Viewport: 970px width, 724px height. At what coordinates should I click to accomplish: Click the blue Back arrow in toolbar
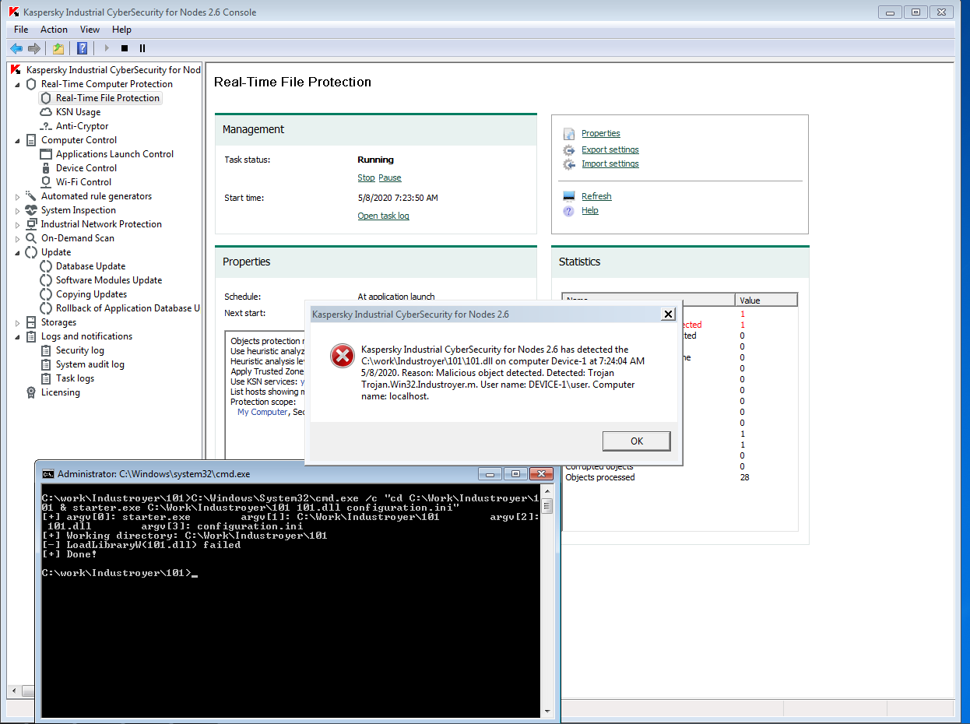pos(16,48)
